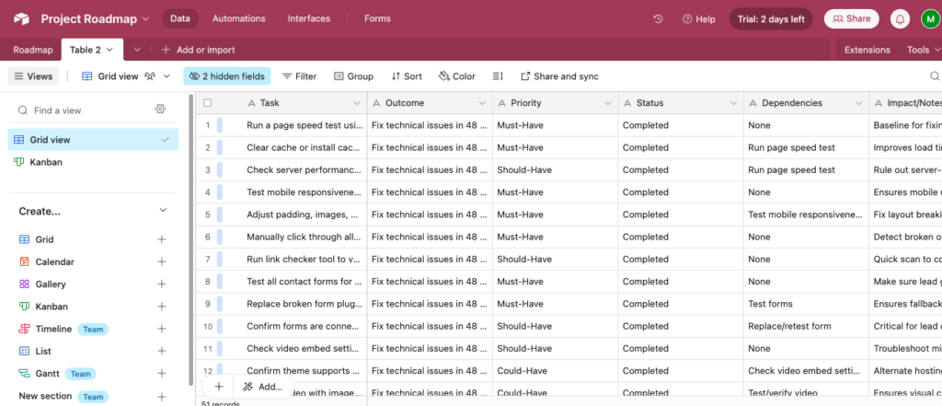The height and width of the screenshot is (406, 942).
Task: Click the Share button
Action: pyautogui.click(x=851, y=18)
